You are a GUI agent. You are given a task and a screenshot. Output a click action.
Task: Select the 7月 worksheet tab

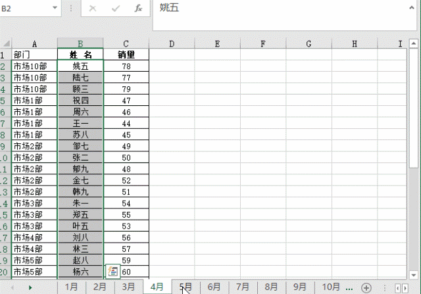[243, 287]
